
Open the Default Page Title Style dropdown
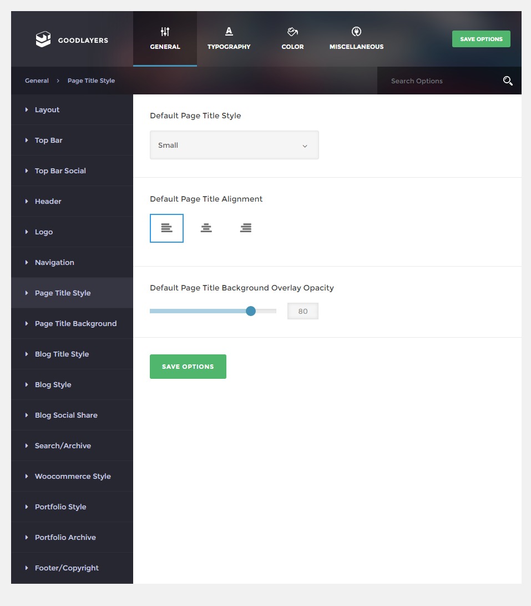pyautogui.click(x=234, y=146)
